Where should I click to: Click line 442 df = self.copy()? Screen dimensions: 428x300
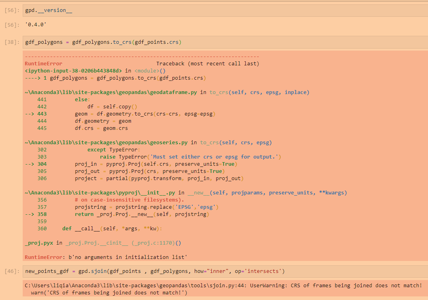(87, 107)
